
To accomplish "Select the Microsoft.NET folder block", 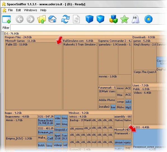I will (123, 130).
